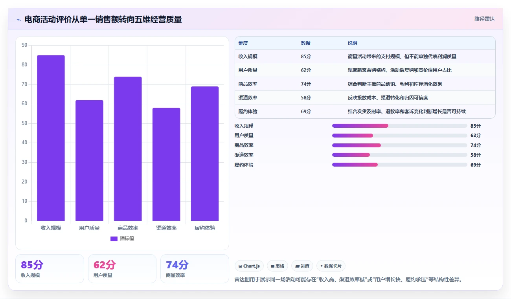511x299 pixels.
Task: Click the 90 tick on the y-axis
Action: [x=25, y=45]
